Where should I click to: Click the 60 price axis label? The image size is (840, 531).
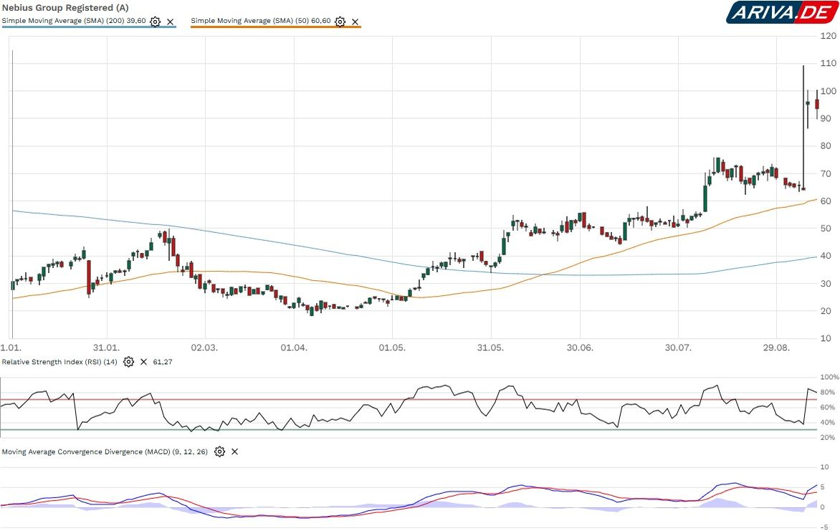coord(826,201)
